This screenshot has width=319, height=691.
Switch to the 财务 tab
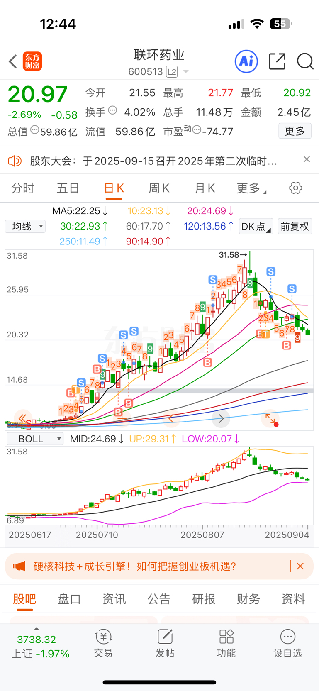(248, 599)
